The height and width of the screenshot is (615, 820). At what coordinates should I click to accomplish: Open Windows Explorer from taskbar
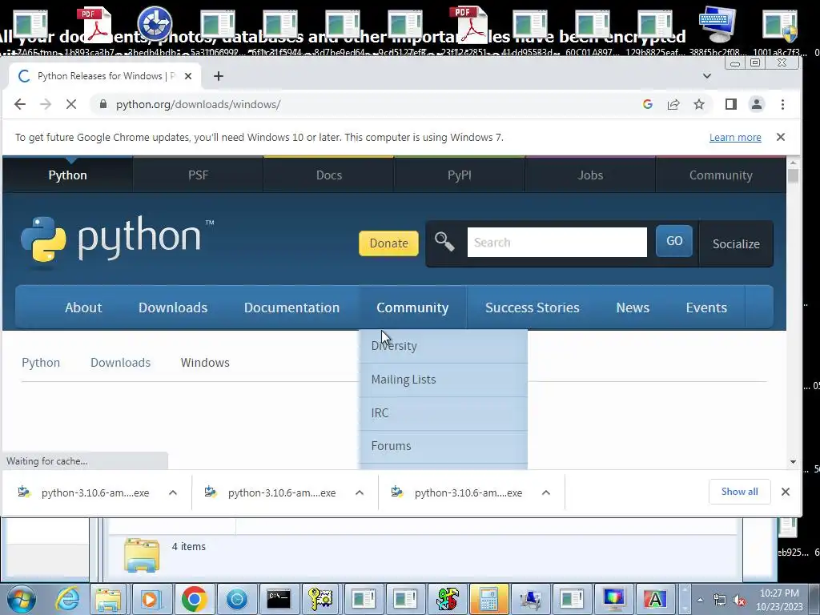point(108,599)
